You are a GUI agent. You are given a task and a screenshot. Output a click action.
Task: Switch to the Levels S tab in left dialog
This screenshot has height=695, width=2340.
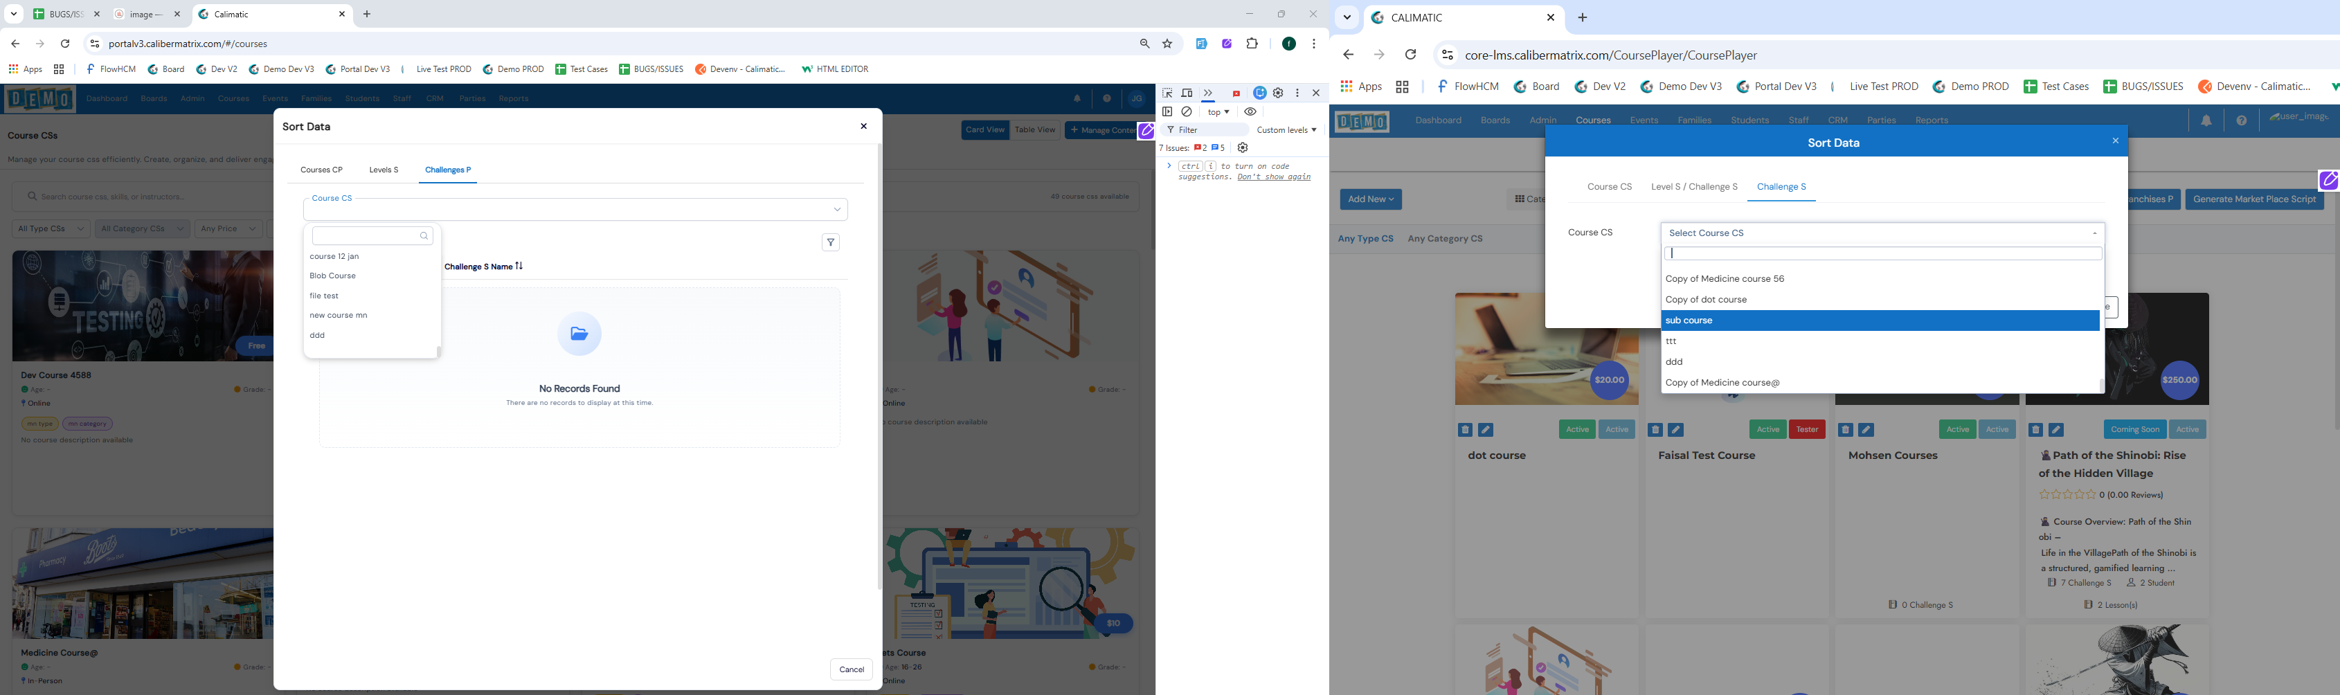tap(384, 170)
